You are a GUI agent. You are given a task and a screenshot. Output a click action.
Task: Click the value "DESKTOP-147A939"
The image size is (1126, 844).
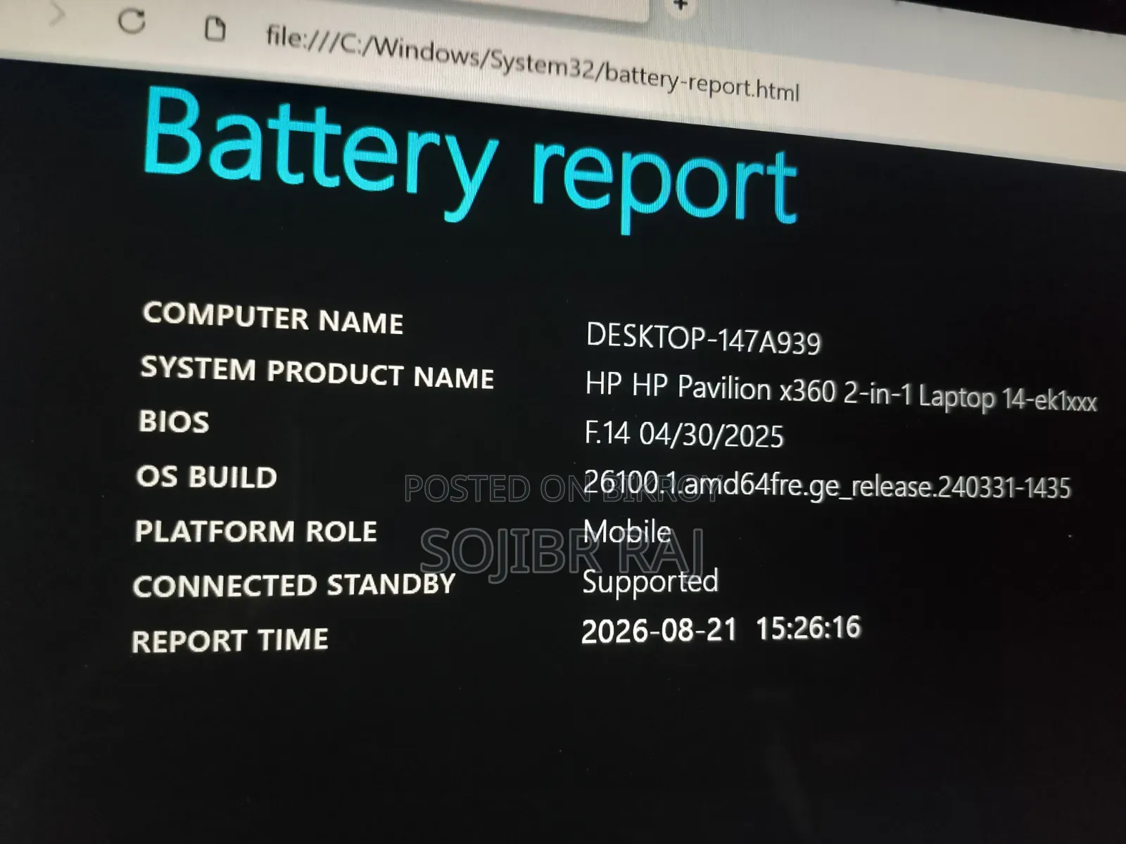(703, 338)
